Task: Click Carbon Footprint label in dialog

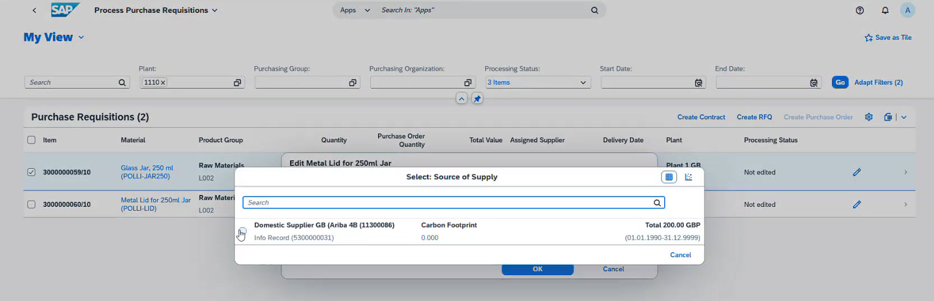Action: [x=449, y=225]
